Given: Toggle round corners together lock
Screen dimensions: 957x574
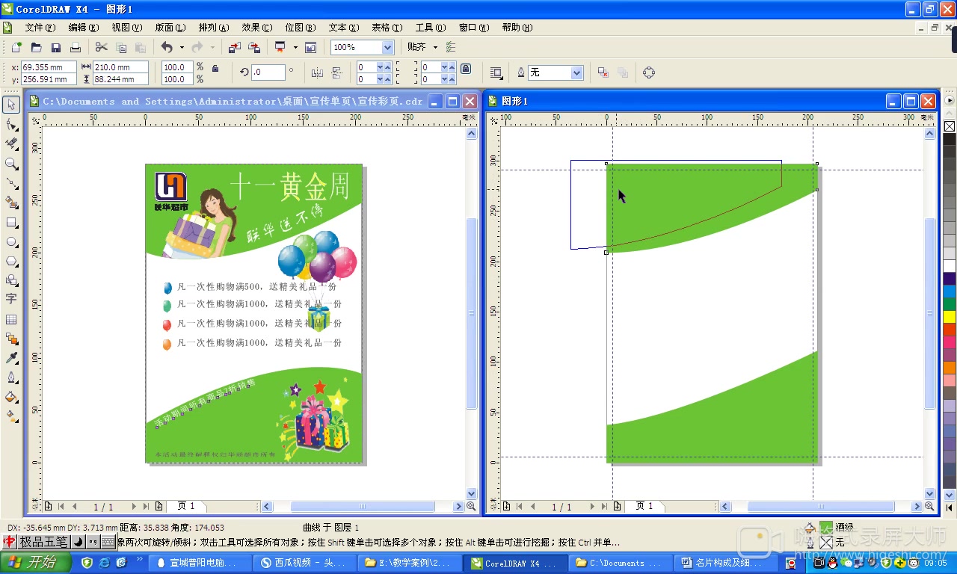Looking at the screenshot, I should click(466, 68).
